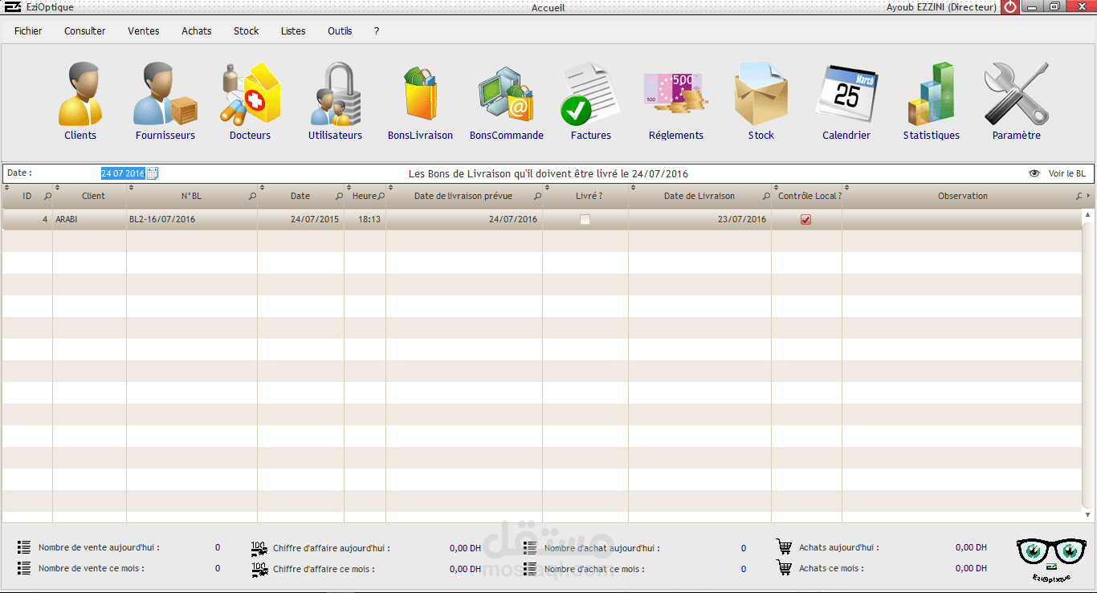1097x593 pixels.
Task: Open the BonsCommande icon
Action: 506,94
